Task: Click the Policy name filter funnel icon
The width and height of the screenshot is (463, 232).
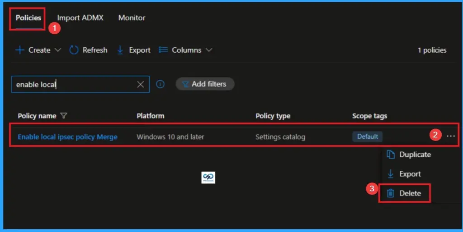Action: 63,116
